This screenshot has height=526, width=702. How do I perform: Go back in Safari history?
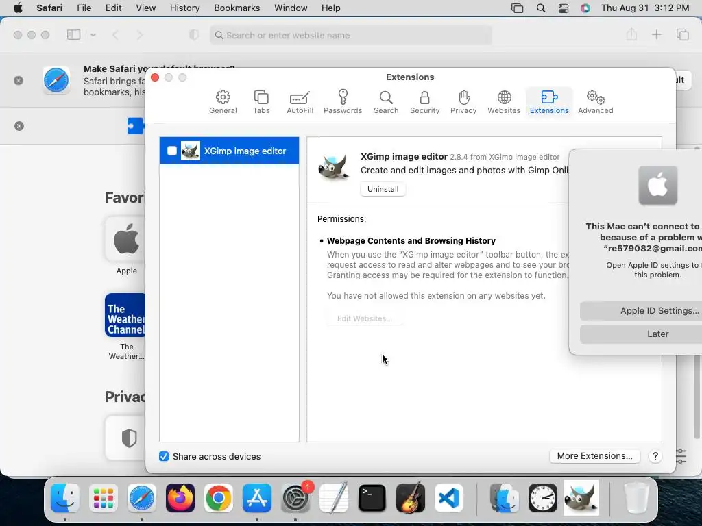click(x=115, y=35)
